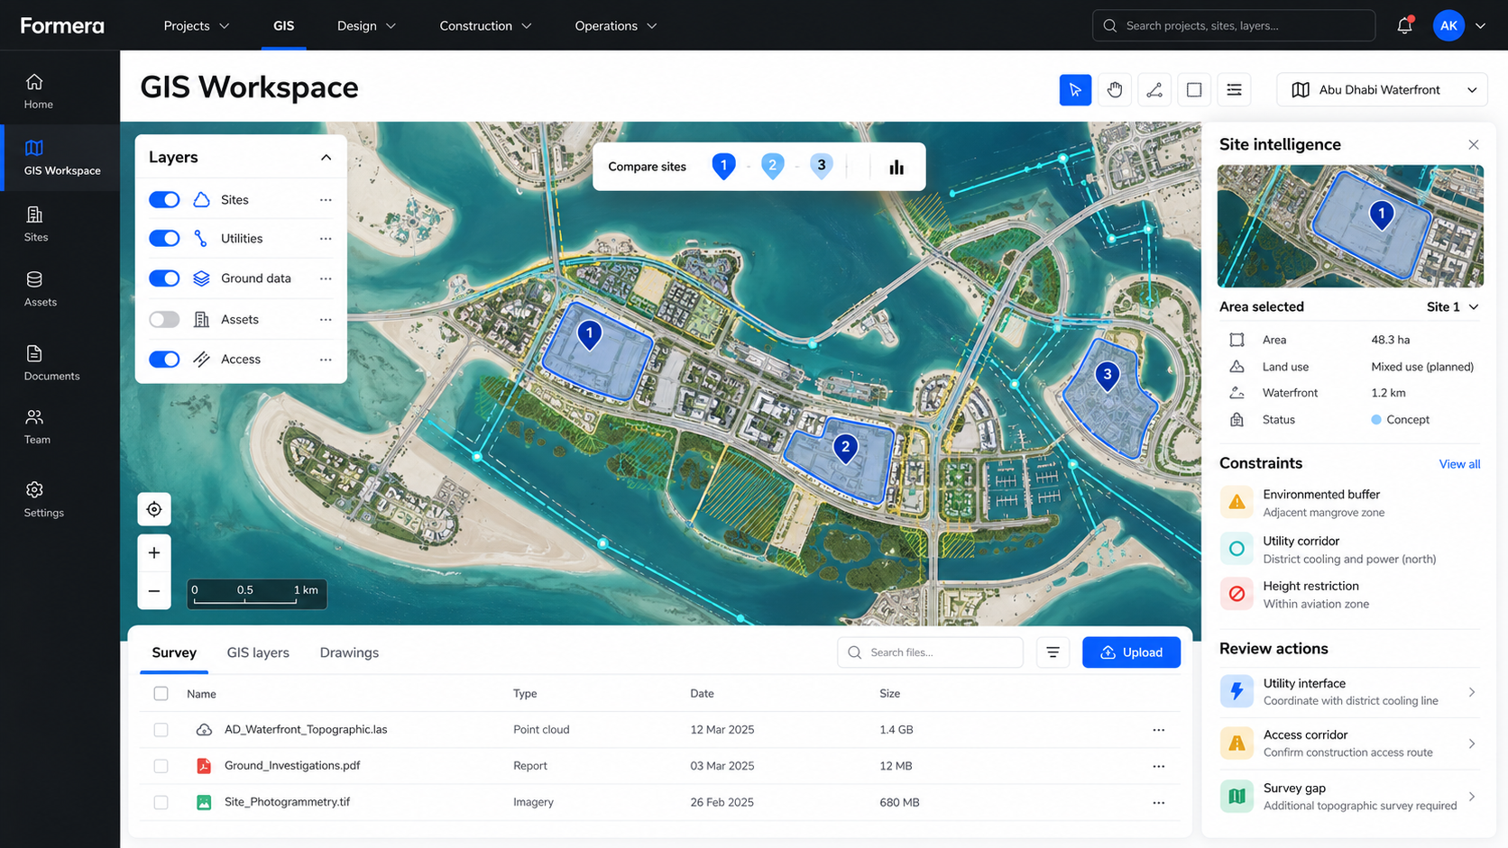Zoom in on the map
Image resolution: width=1508 pixels, height=848 pixels.
154,552
